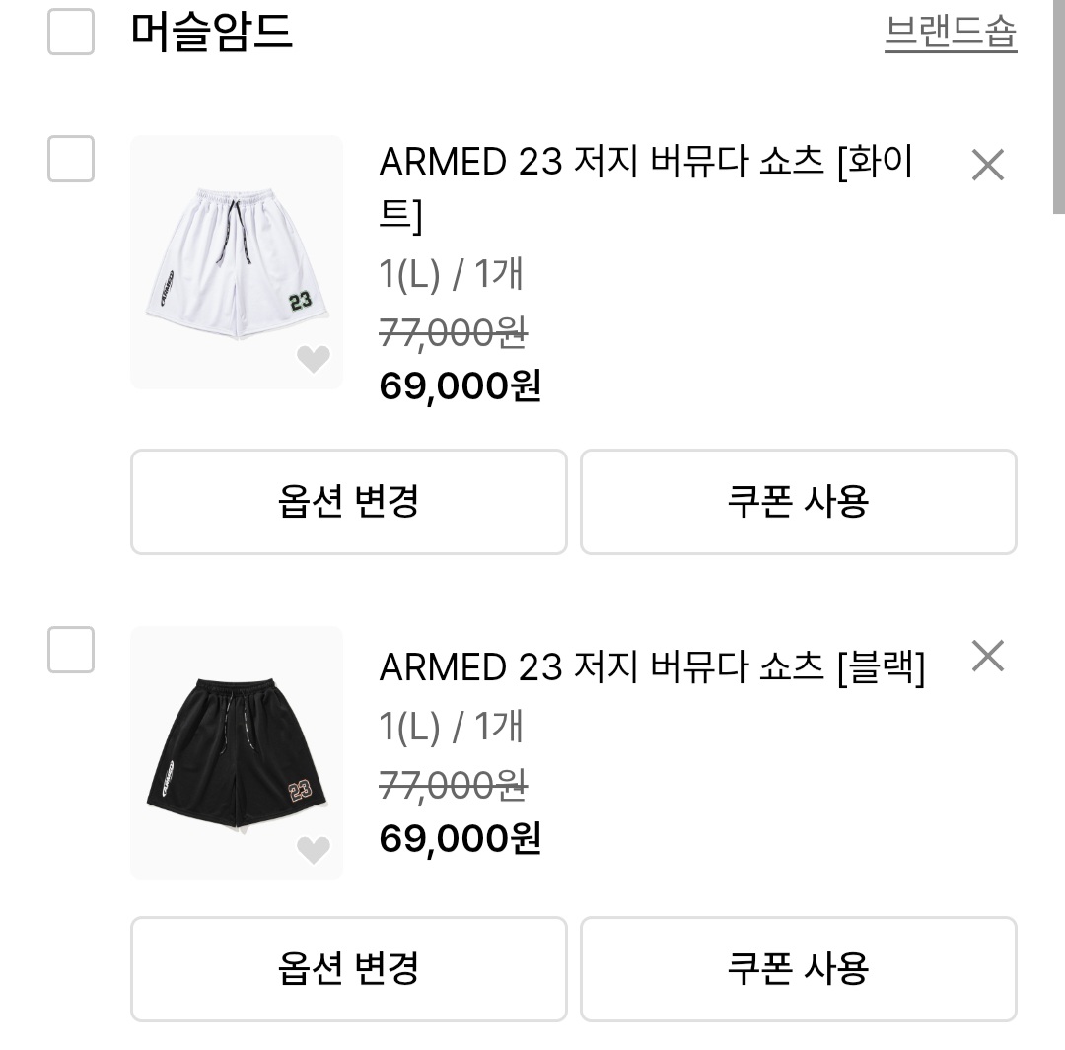Click the 69,000원 price of white shorts
Viewport: 1065px width, 1050px height.
tap(460, 385)
